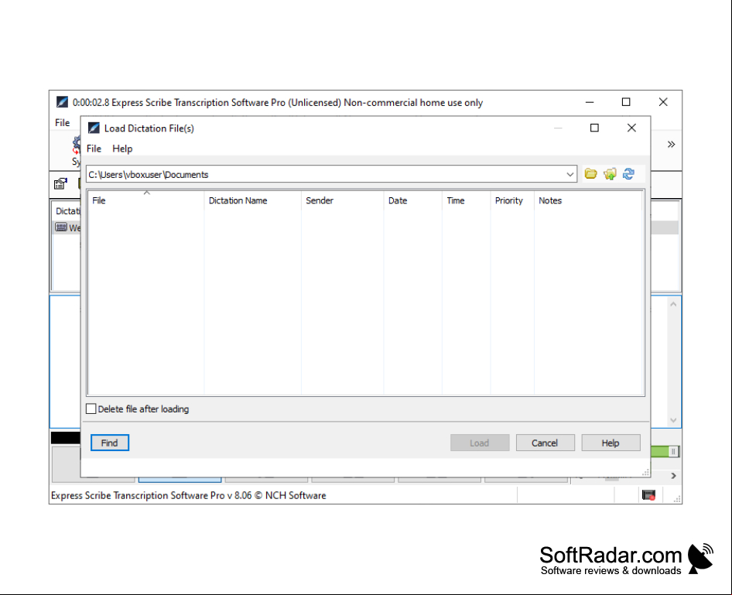Sort the list by the Dictation Name column header

(252, 200)
